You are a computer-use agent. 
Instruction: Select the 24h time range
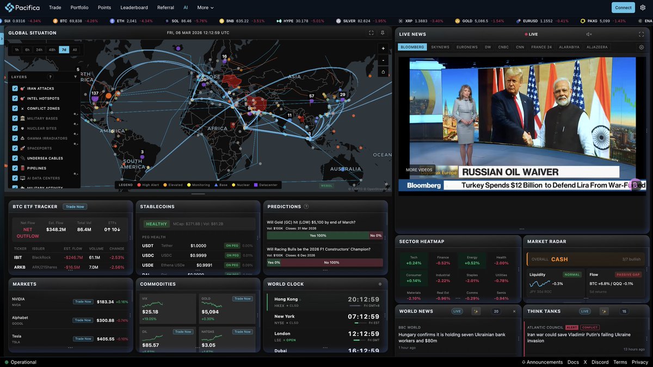[x=39, y=49]
